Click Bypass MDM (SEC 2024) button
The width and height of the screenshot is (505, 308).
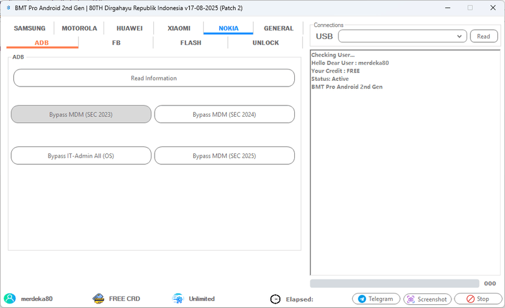click(225, 114)
